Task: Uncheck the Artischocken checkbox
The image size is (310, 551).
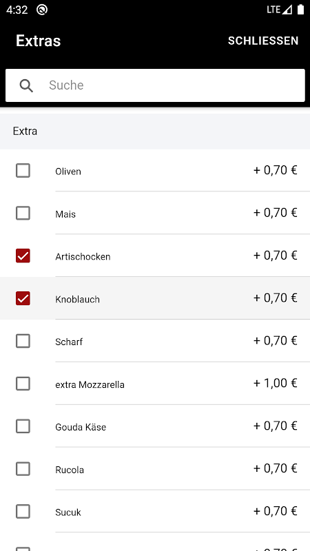Action: [23, 256]
